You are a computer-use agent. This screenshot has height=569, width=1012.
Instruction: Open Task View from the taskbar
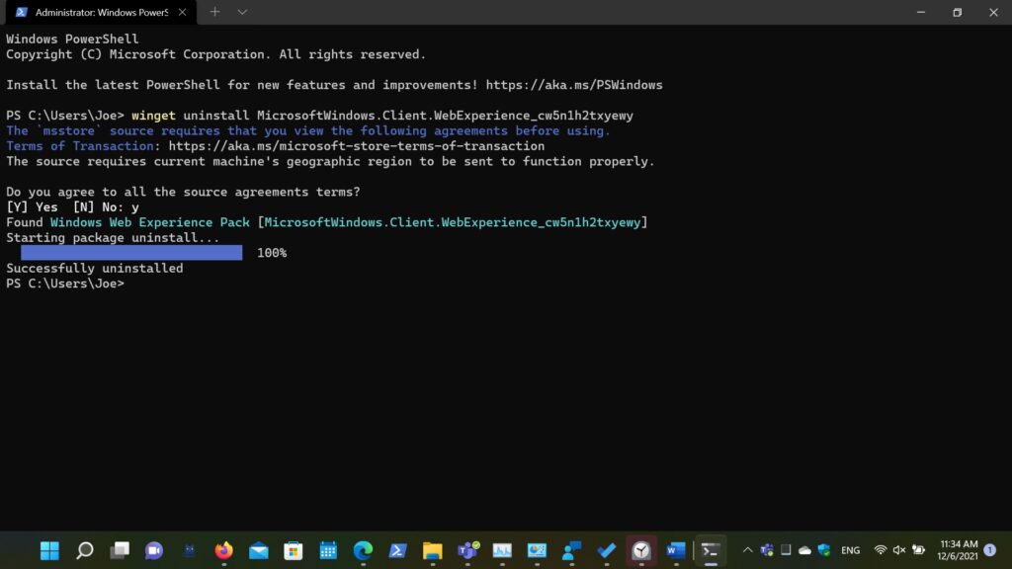click(120, 550)
